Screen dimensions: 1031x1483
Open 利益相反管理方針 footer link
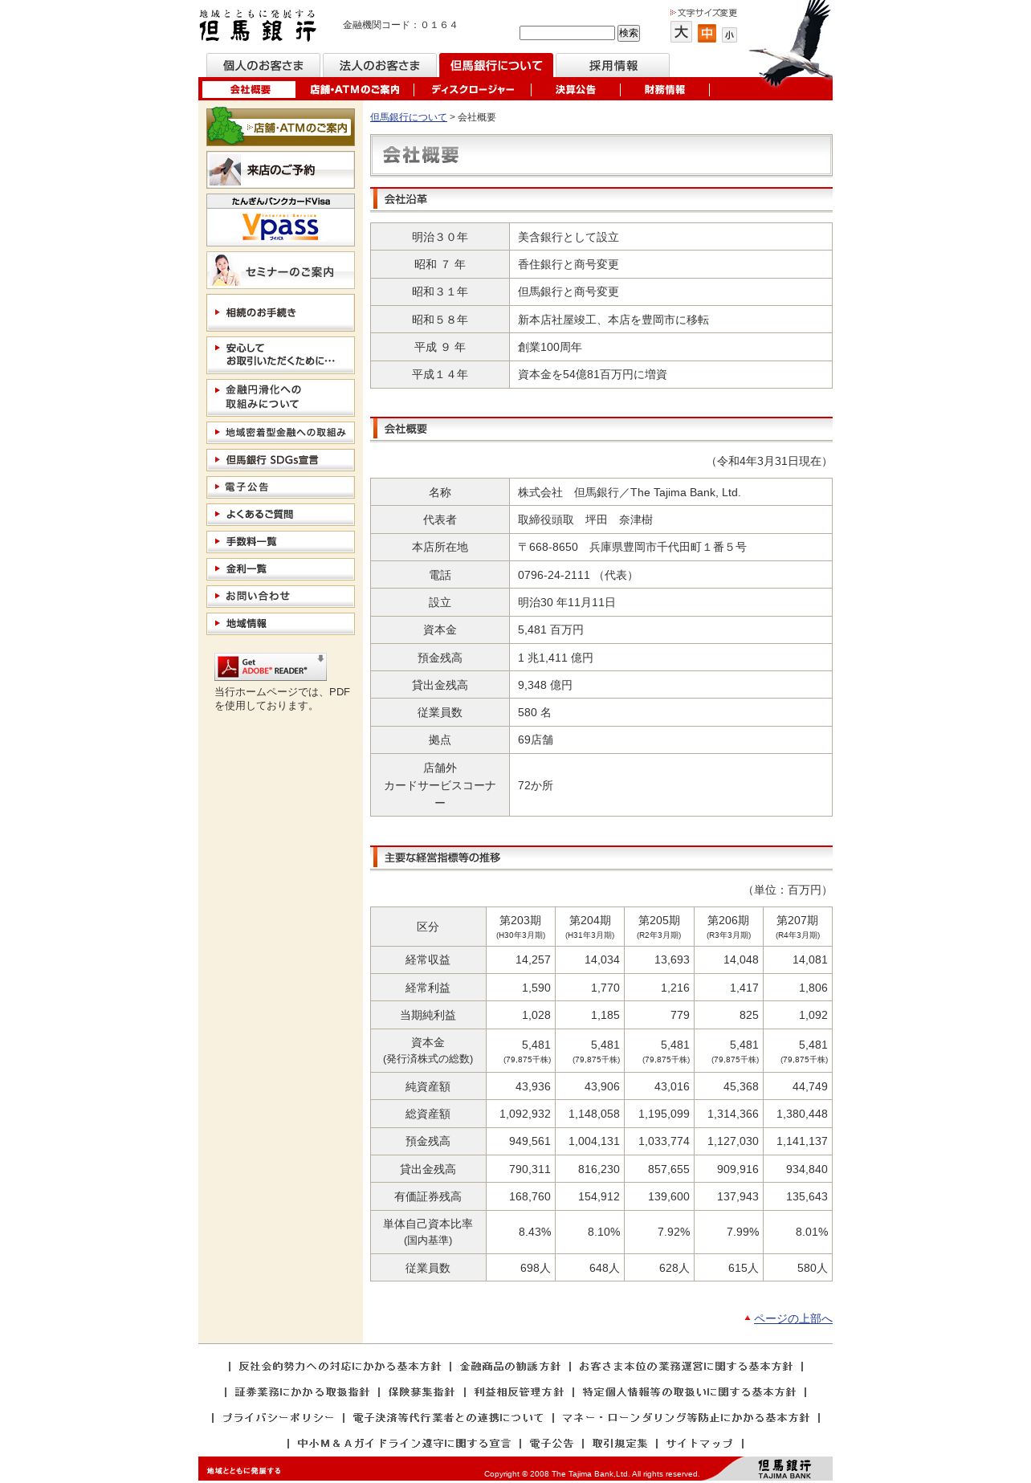pos(519,1392)
